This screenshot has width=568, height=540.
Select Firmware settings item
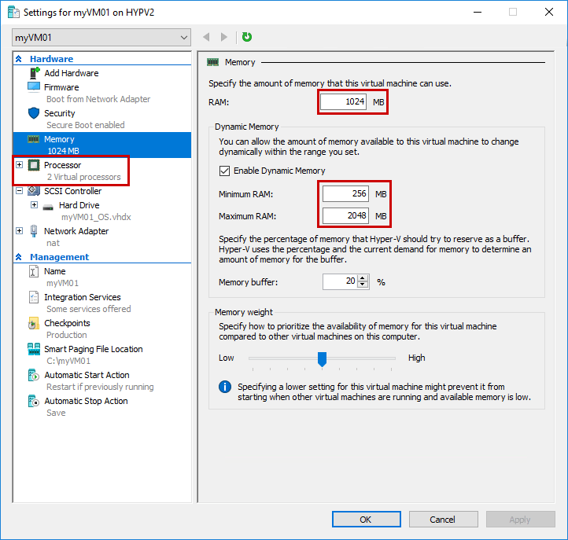[x=61, y=87]
